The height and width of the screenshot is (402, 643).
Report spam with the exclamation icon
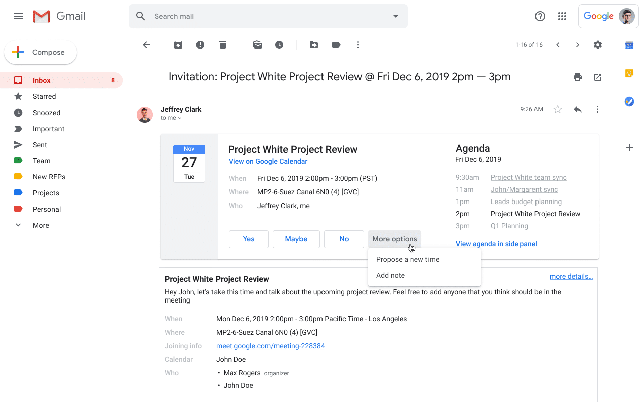(200, 45)
